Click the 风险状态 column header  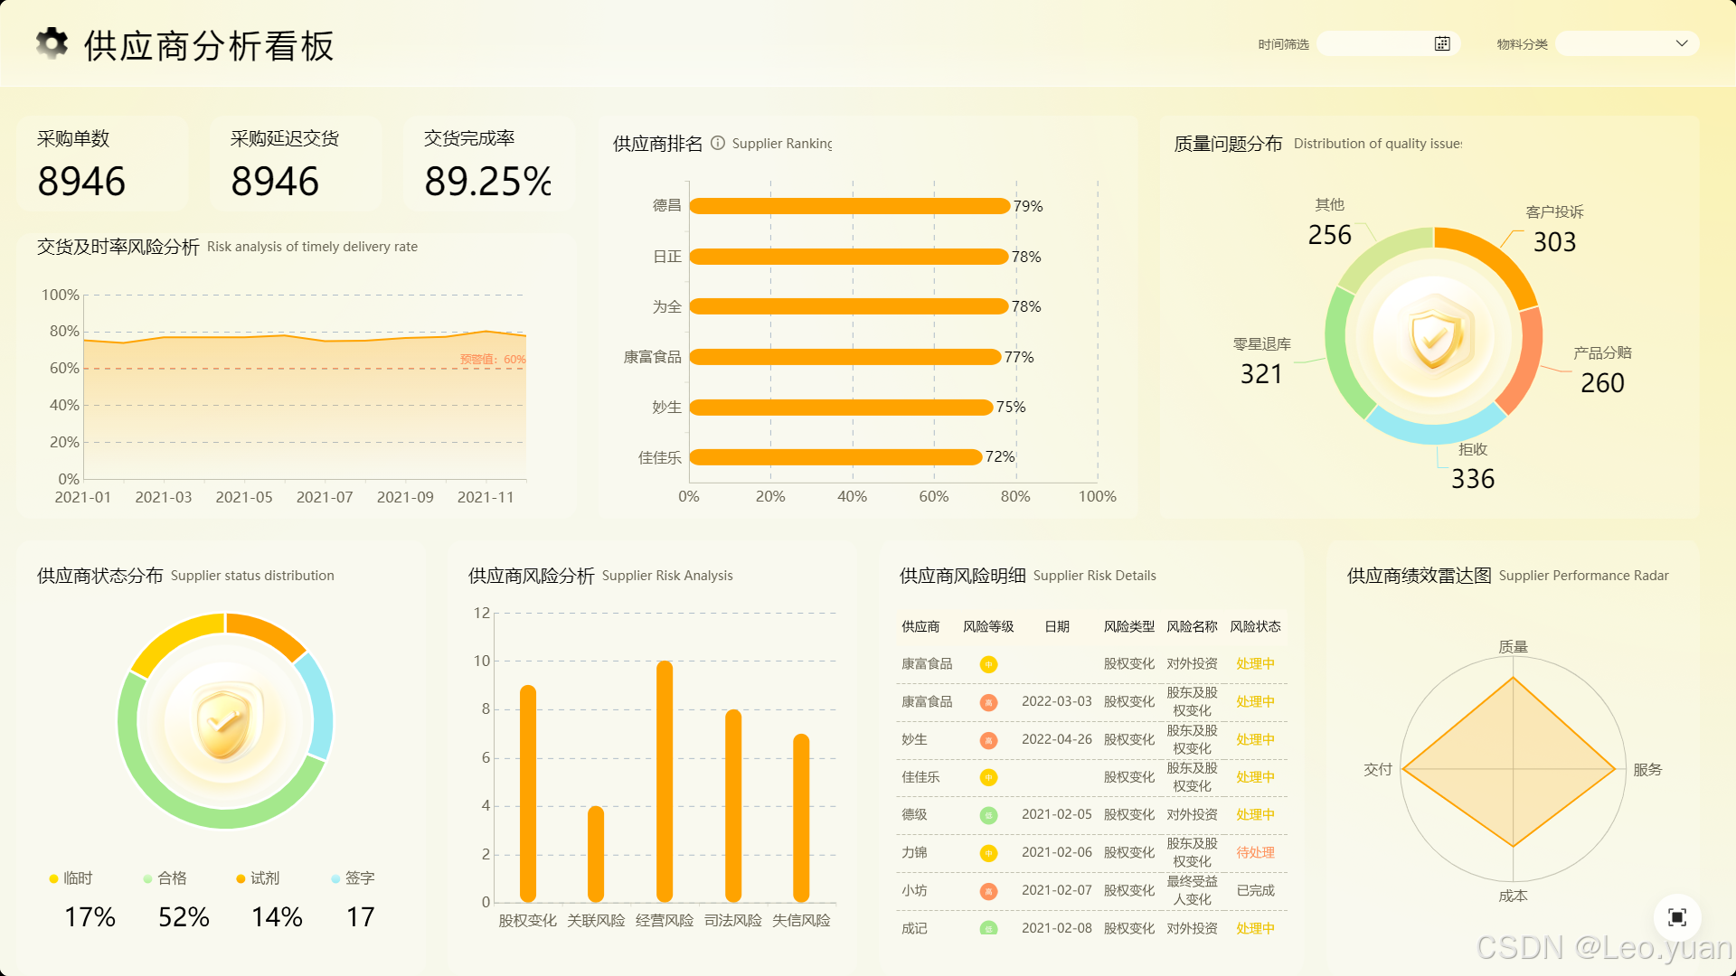[1255, 626]
